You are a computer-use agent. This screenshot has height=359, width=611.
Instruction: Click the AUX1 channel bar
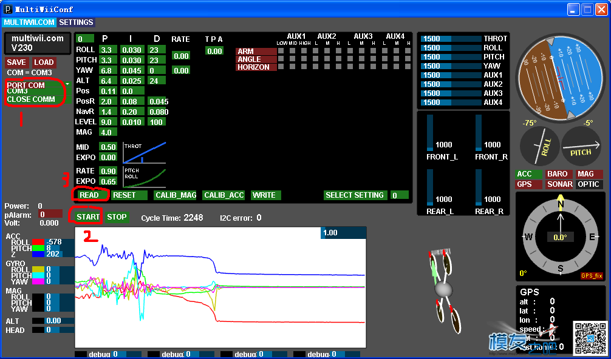point(451,75)
